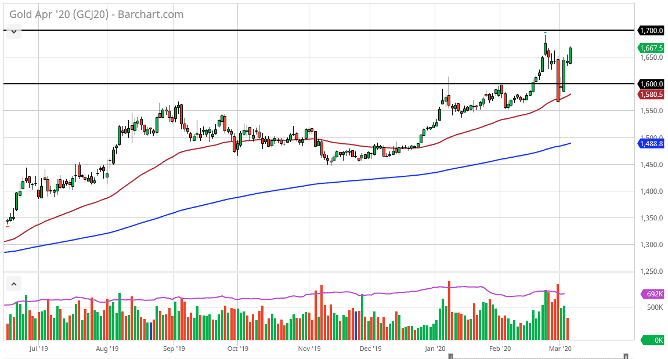Screen dimensions: 668x359
Task: Expand the volume pane with the up chevron
Action: click(13, 284)
